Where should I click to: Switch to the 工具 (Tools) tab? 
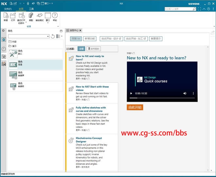coord(31,9)
